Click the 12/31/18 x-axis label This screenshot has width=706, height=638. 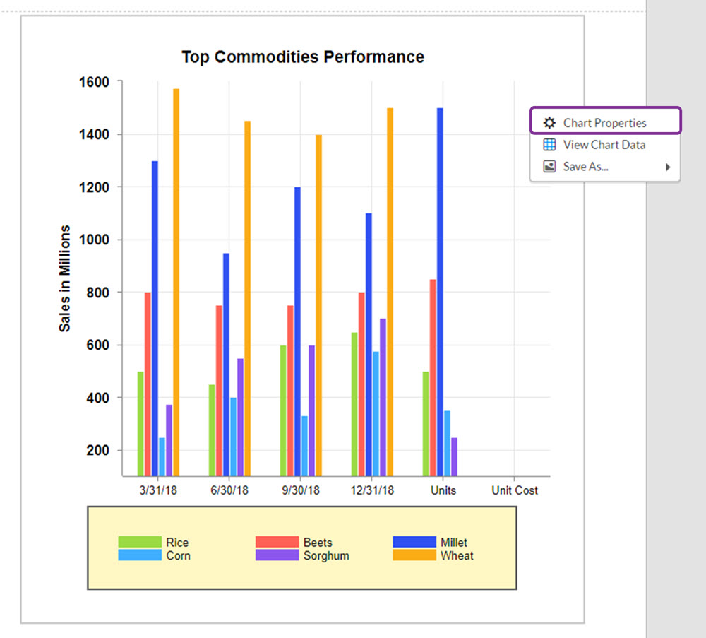pyautogui.click(x=371, y=490)
